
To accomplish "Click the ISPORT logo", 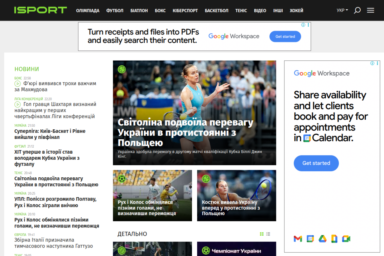I will (x=40, y=10).
